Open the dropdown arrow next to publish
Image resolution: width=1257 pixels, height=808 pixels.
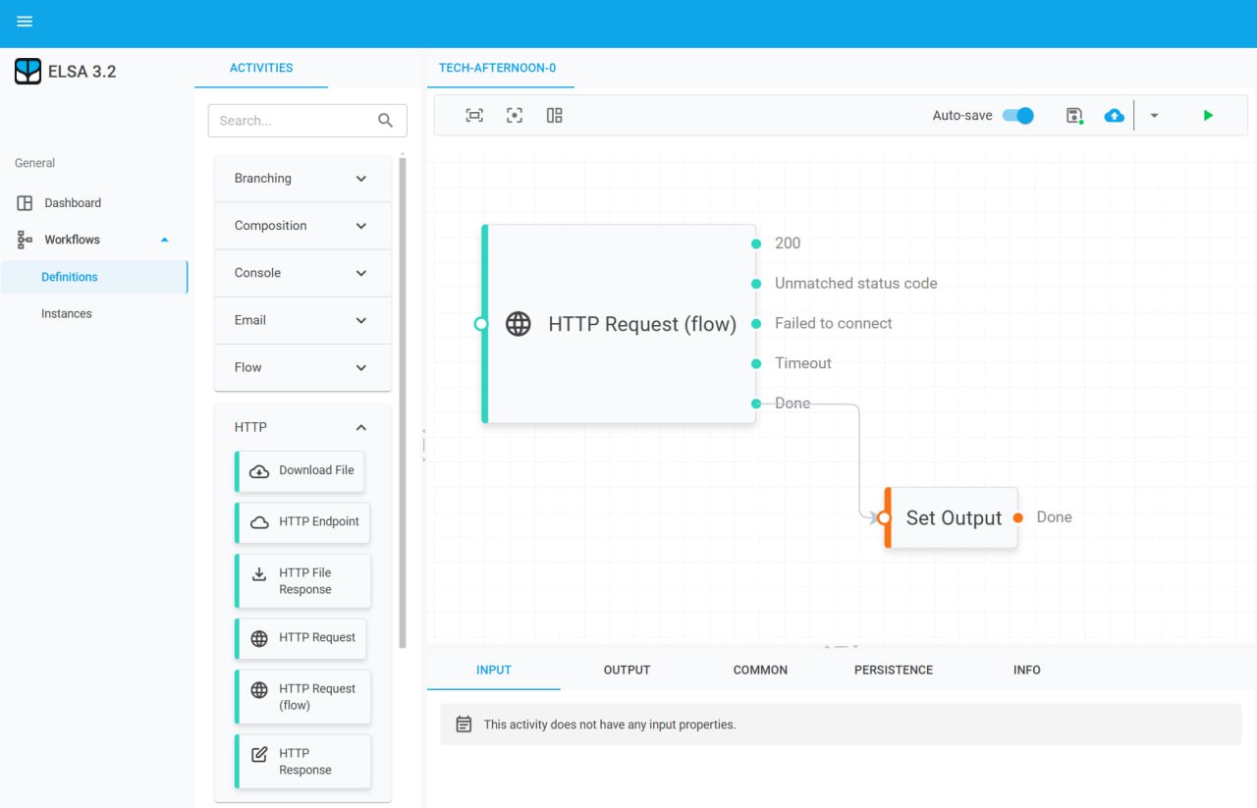pos(1154,116)
